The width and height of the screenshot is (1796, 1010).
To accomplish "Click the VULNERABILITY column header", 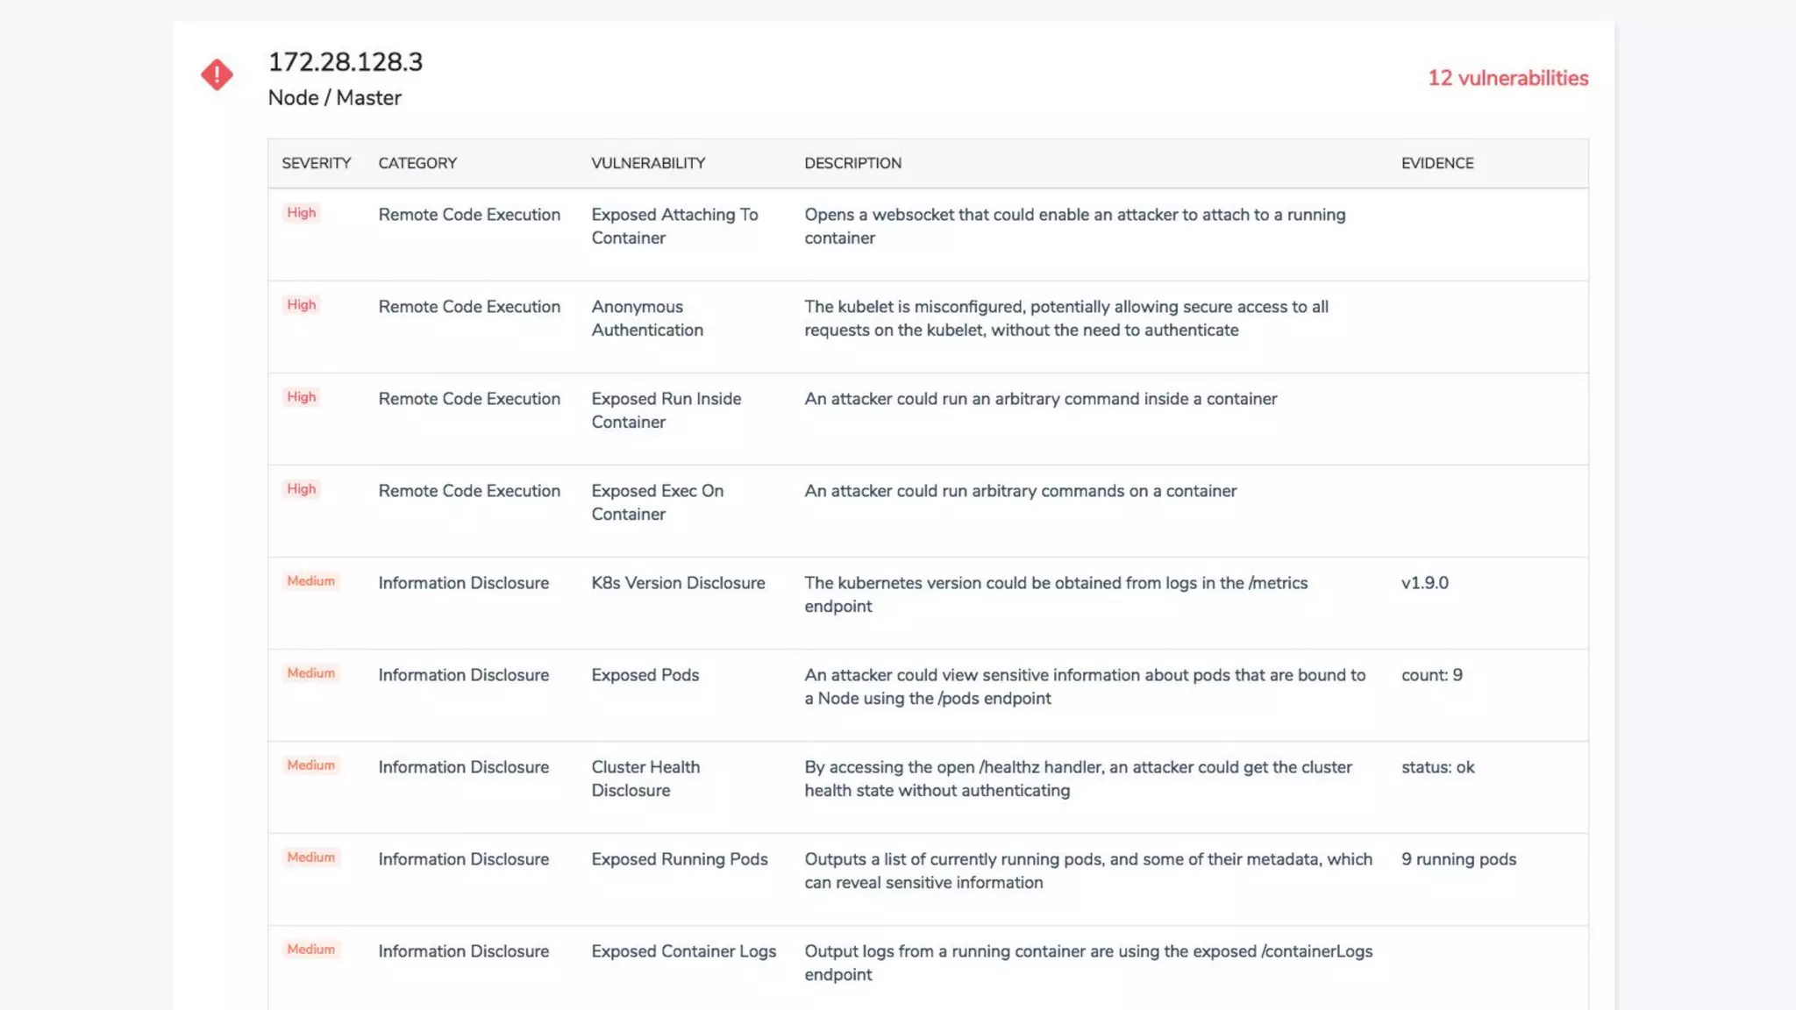I will [647, 163].
